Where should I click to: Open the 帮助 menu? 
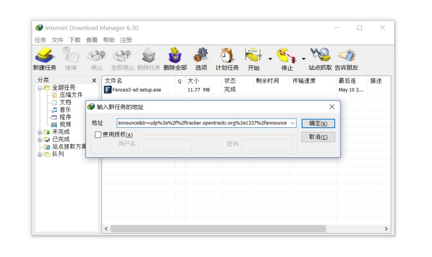tap(108, 40)
